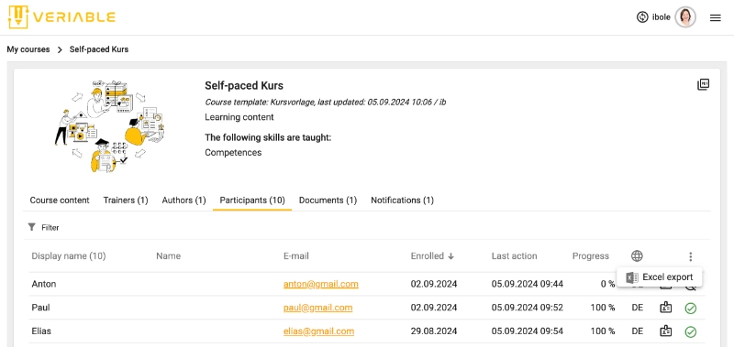Click the globe language column icon

point(637,255)
